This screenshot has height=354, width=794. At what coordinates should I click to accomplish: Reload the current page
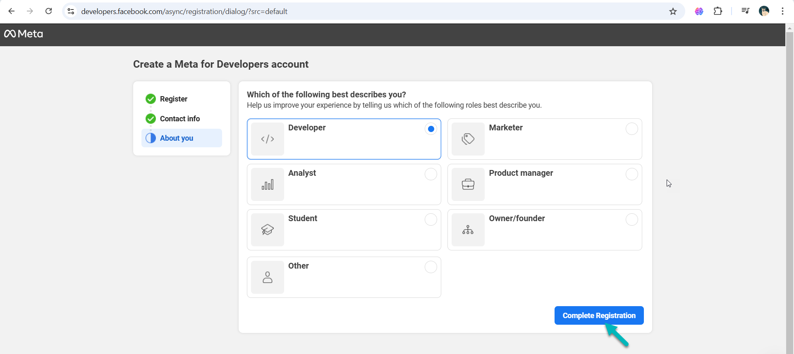(x=48, y=11)
